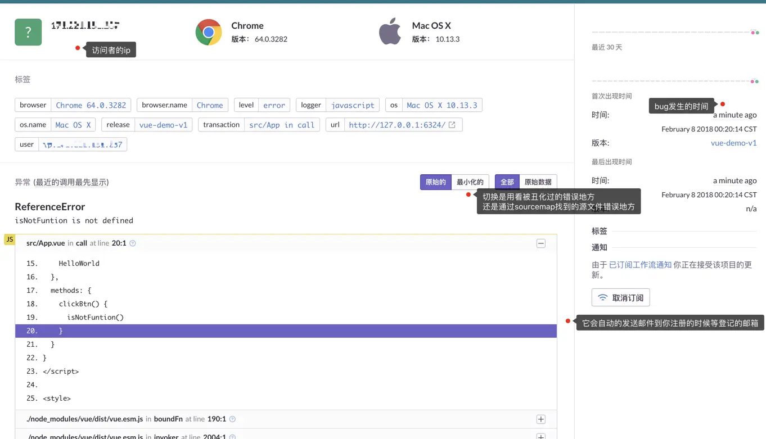Image resolution: width=766 pixels, height=439 pixels.
Task: Click the release tag key label
Action: click(x=118, y=125)
